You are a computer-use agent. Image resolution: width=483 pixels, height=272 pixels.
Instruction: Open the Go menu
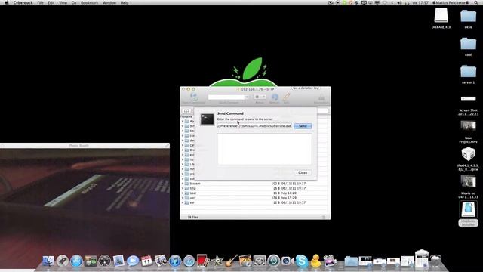click(x=74, y=2)
